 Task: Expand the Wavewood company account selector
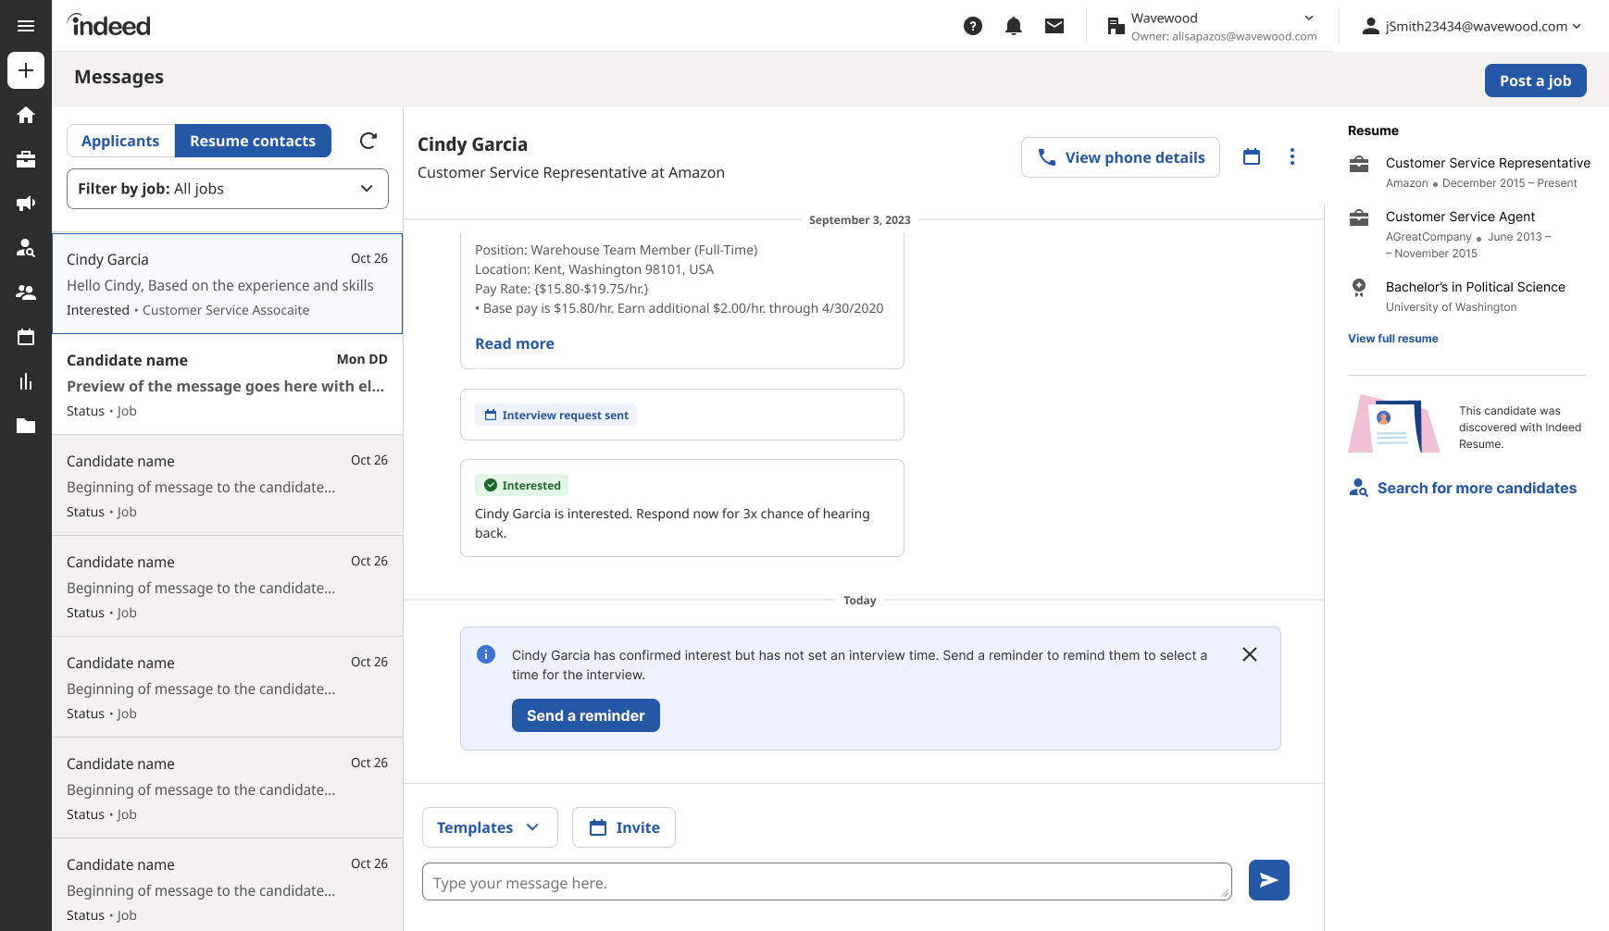(x=1212, y=26)
